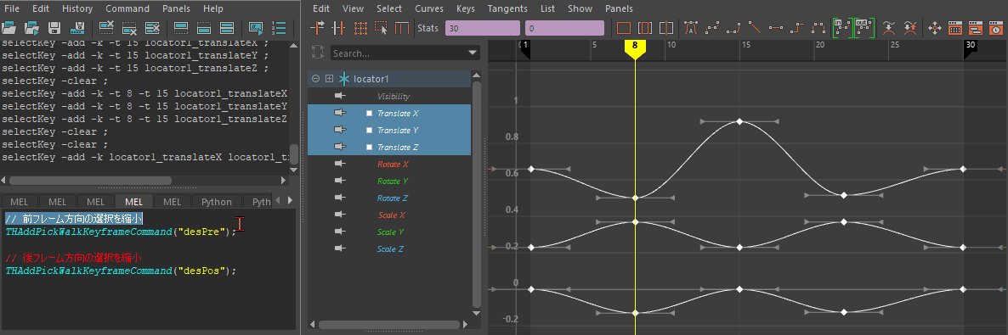Click the Show Both Panes icon
1008x335 pixels.
(x=226, y=28)
